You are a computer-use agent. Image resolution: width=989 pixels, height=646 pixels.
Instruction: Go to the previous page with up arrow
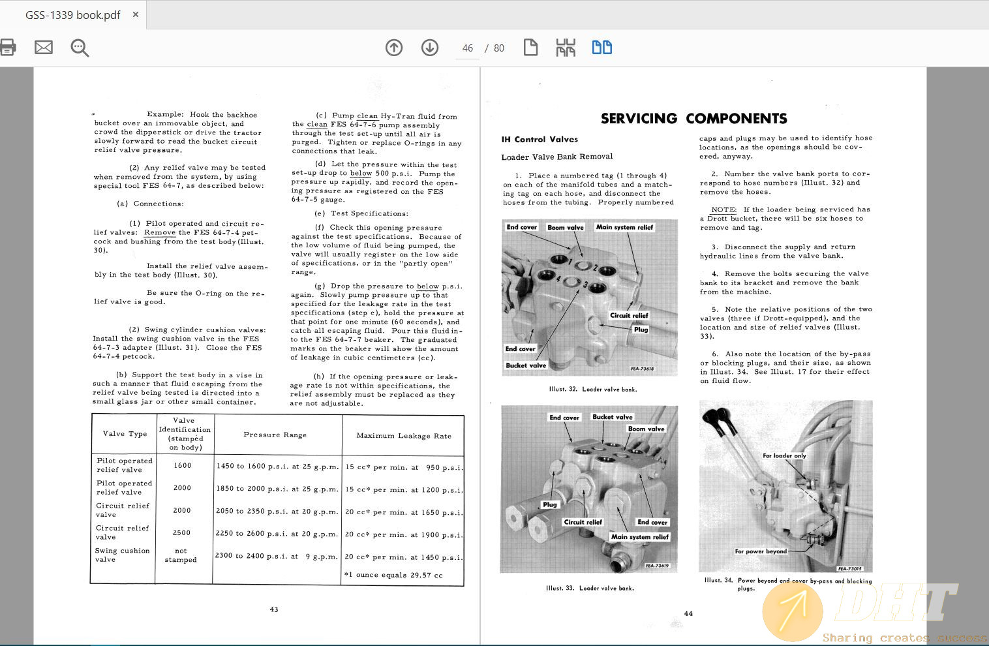click(394, 48)
